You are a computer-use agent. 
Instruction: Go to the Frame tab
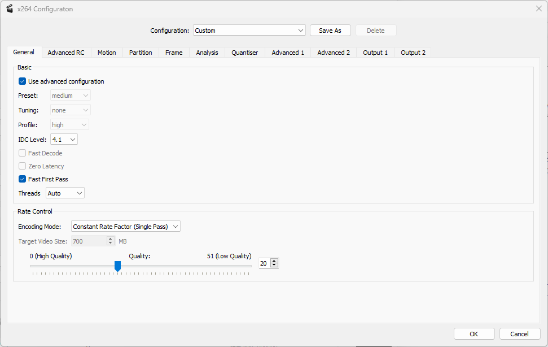coord(174,53)
